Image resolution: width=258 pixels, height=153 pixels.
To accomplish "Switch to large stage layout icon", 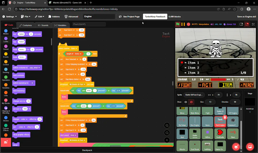I will pyautogui.click(x=247, y=24).
